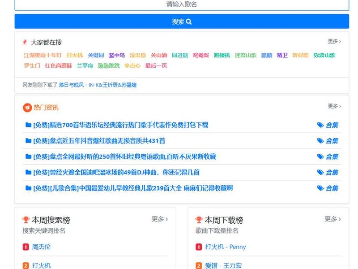This screenshot has width=358, height=269.
Task: Select the 鸳鸯戏 hot search tag
Action: click(x=200, y=55)
